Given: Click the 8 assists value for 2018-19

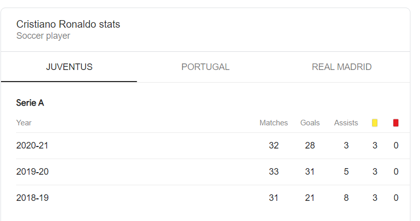Looking at the screenshot, I should click(346, 198).
